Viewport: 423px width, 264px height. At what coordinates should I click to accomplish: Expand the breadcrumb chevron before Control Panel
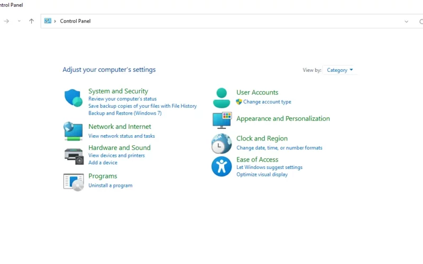click(x=55, y=21)
